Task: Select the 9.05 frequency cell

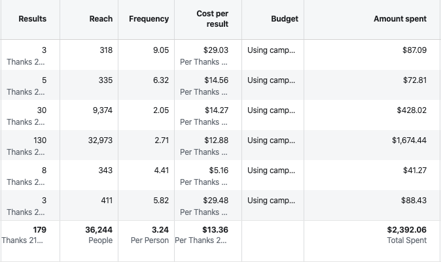Action: 161,50
